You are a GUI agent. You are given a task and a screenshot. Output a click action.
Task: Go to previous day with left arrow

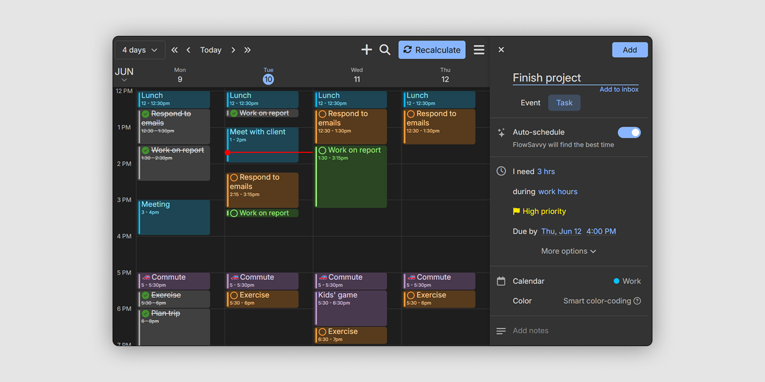coord(188,50)
